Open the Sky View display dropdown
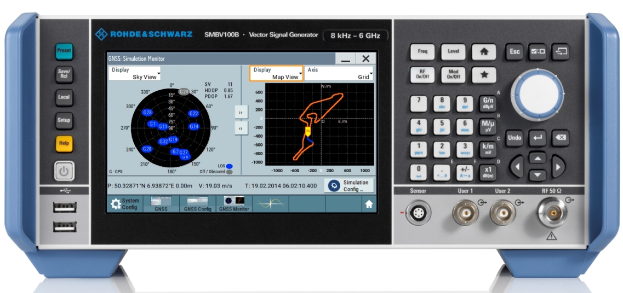 tap(135, 73)
